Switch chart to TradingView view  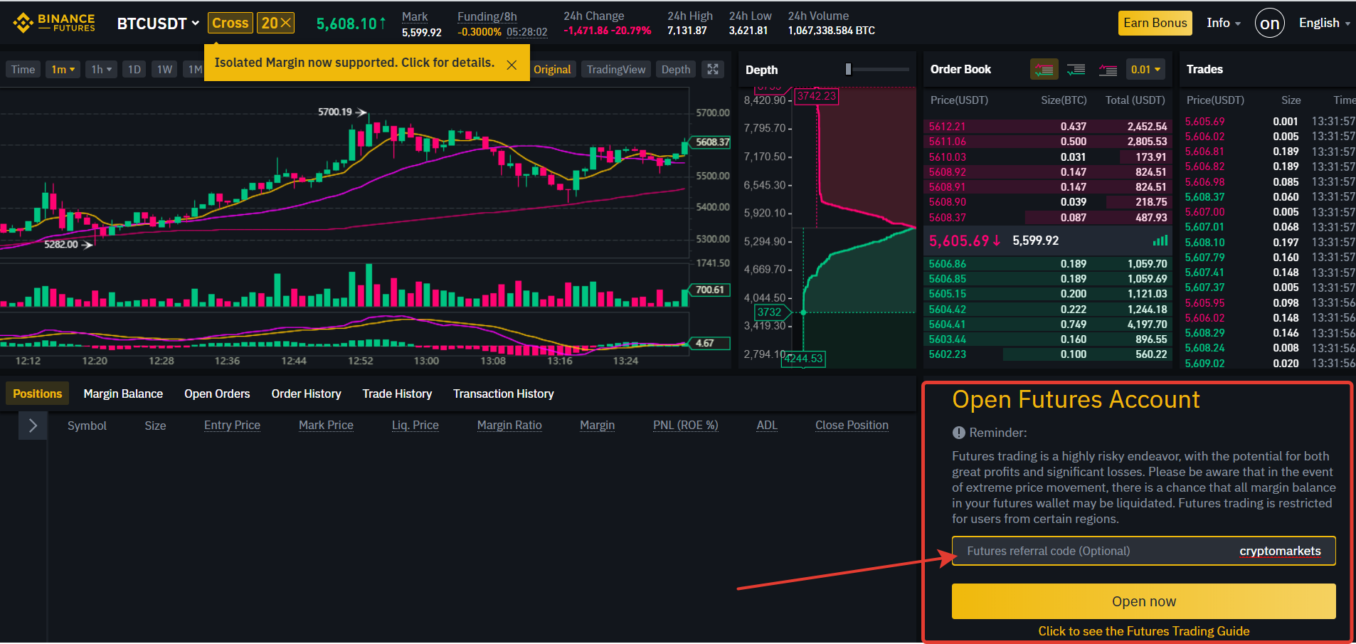pos(616,69)
